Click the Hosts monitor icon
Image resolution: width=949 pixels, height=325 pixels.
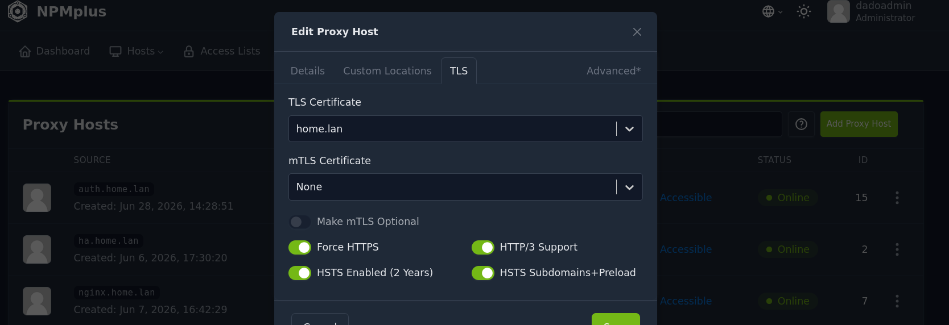[115, 52]
